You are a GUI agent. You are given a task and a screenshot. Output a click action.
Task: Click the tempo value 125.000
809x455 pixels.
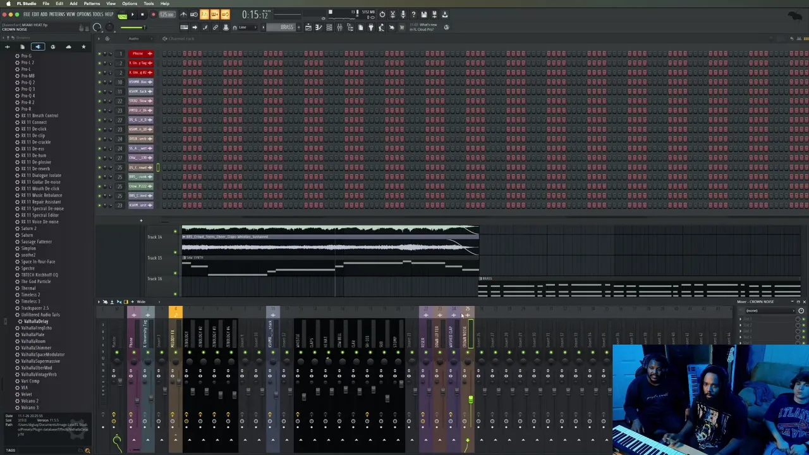[167, 15]
